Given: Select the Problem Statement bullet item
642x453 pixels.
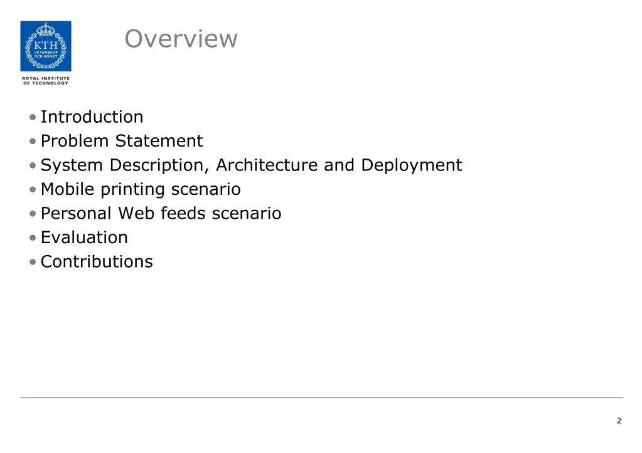Looking at the screenshot, I should point(122,141).
